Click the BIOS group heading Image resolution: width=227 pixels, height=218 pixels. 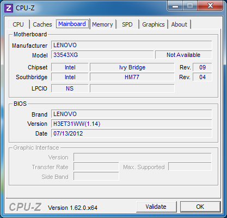click(20, 104)
